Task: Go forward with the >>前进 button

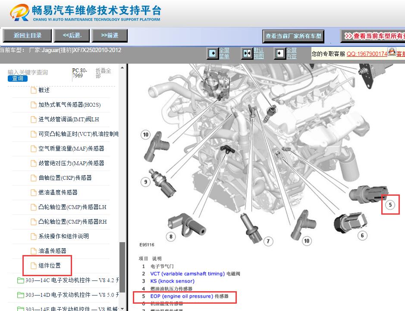Action: [110, 36]
